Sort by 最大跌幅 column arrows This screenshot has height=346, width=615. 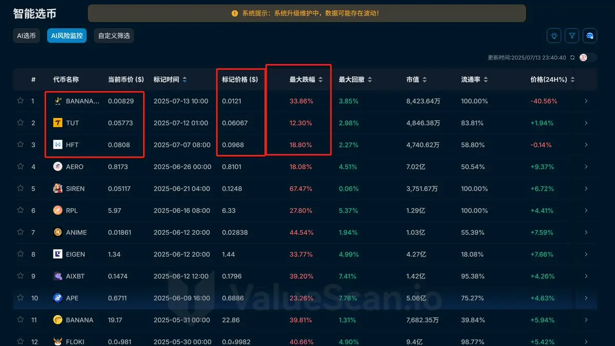(x=321, y=79)
